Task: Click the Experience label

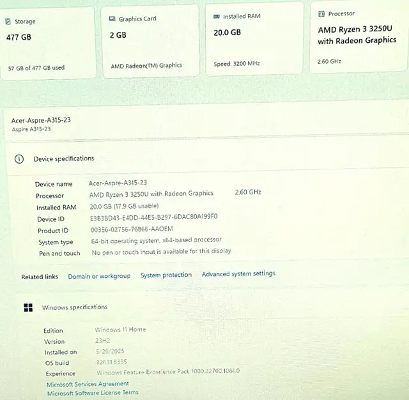Action: pos(61,374)
